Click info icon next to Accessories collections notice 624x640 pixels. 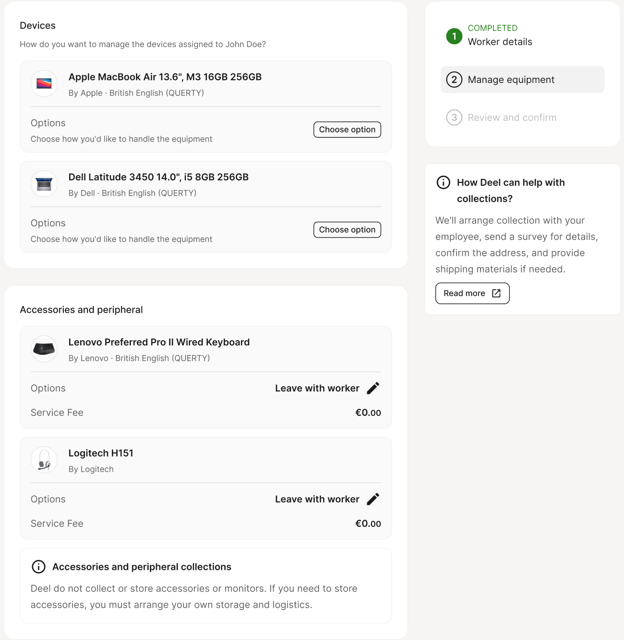point(38,567)
